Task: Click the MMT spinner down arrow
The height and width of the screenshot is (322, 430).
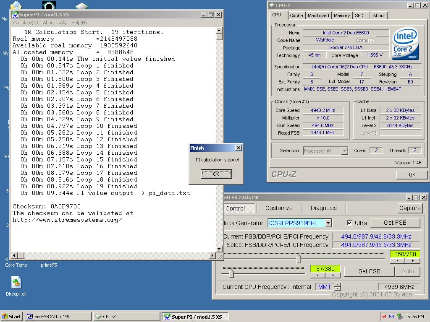Action: 338,289
